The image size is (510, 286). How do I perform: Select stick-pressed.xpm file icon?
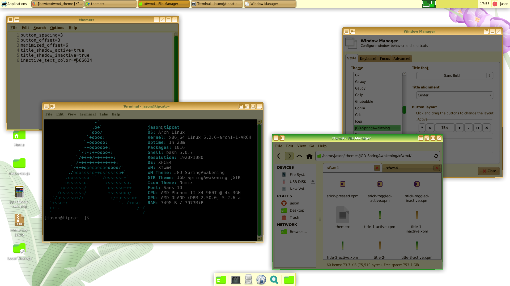(x=343, y=184)
